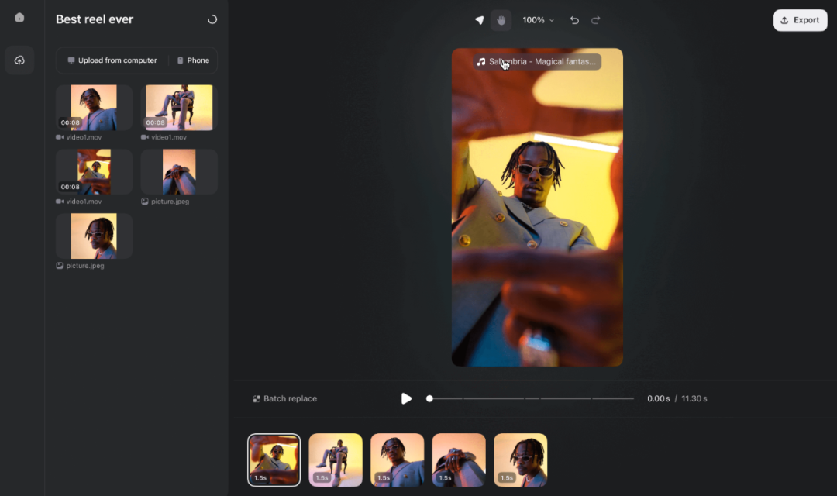Click the Batch replace button
837x496 pixels.
284,399
